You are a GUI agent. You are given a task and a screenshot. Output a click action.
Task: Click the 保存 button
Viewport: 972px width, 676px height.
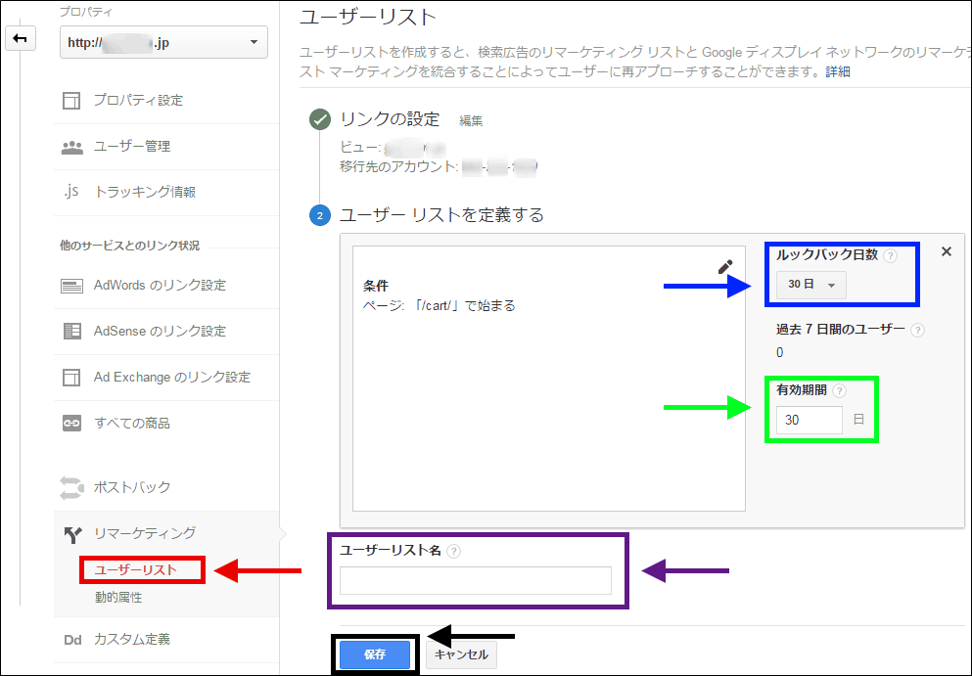pos(375,654)
